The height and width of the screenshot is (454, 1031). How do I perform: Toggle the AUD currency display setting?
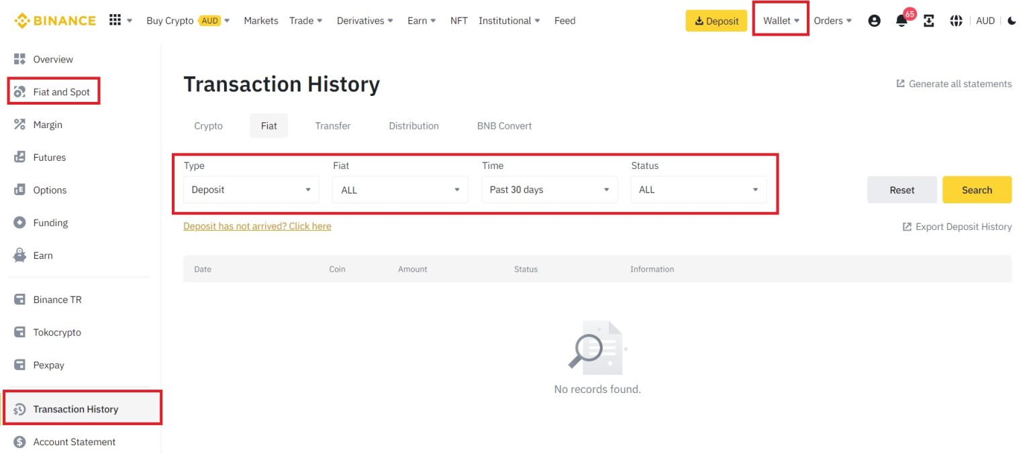(x=985, y=21)
